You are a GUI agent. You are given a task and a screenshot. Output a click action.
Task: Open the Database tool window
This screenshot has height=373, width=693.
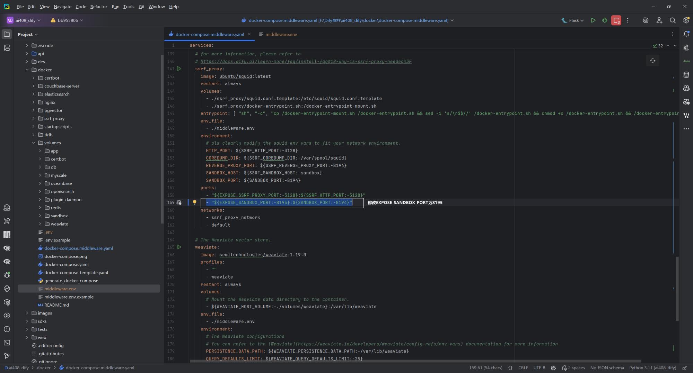pyautogui.click(x=686, y=75)
